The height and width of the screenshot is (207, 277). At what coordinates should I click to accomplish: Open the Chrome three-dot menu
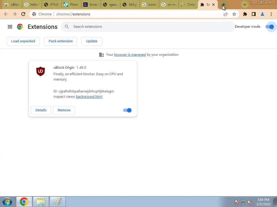point(271,14)
